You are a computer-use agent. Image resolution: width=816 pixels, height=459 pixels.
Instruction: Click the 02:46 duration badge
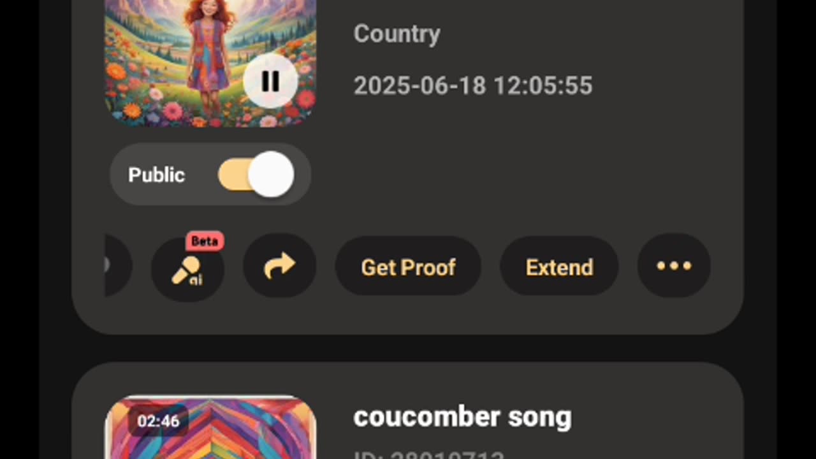click(158, 421)
